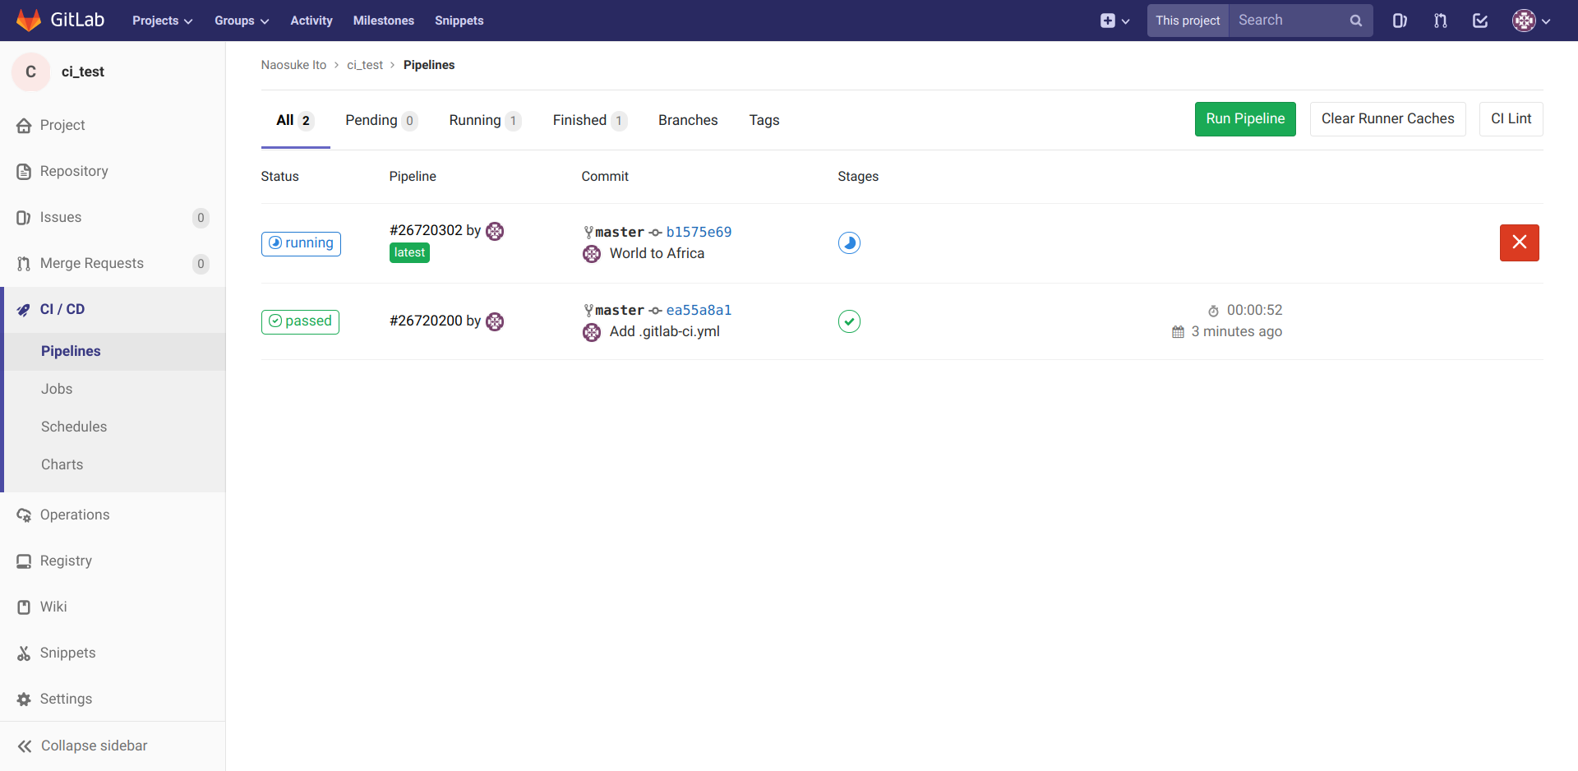
Task: Click the CI / CD rocket icon
Action: click(x=24, y=310)
